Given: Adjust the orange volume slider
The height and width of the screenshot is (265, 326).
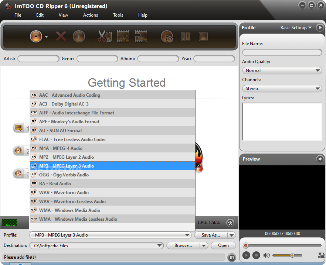Looking at the screenshot, I should pyautogui.click(x=287, y=255).
